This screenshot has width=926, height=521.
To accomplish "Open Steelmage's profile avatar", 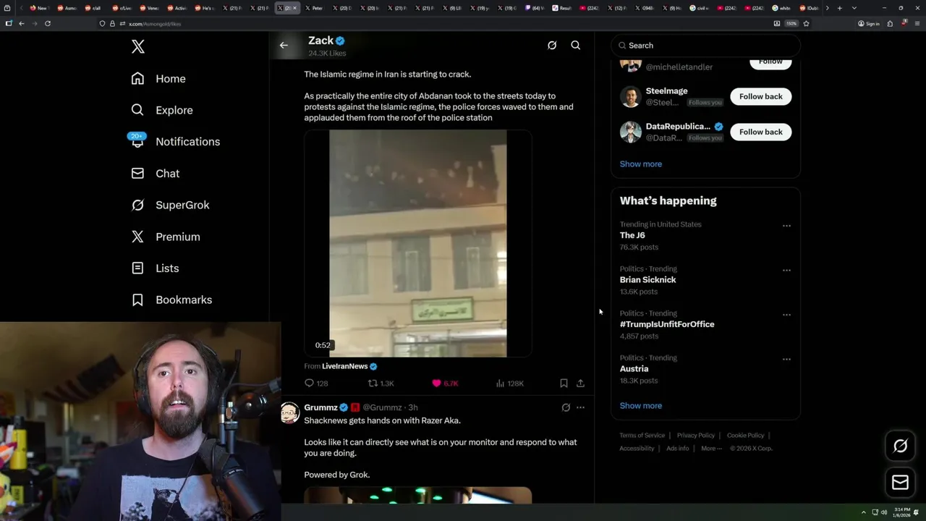I will [631, 96].
